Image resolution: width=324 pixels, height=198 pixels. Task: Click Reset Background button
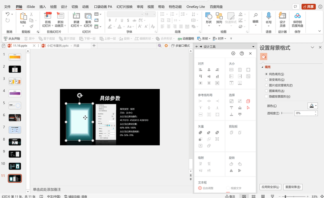(293, 187)
